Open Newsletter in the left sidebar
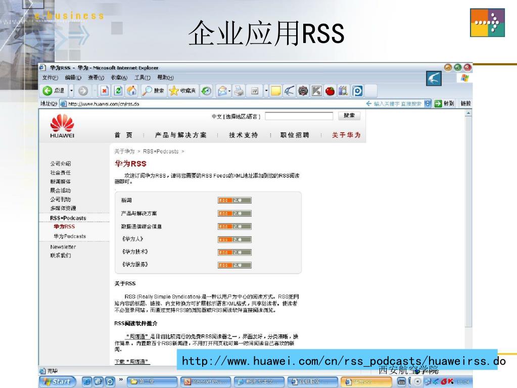Viewport: 517px width, 388px height. point(63,247)
